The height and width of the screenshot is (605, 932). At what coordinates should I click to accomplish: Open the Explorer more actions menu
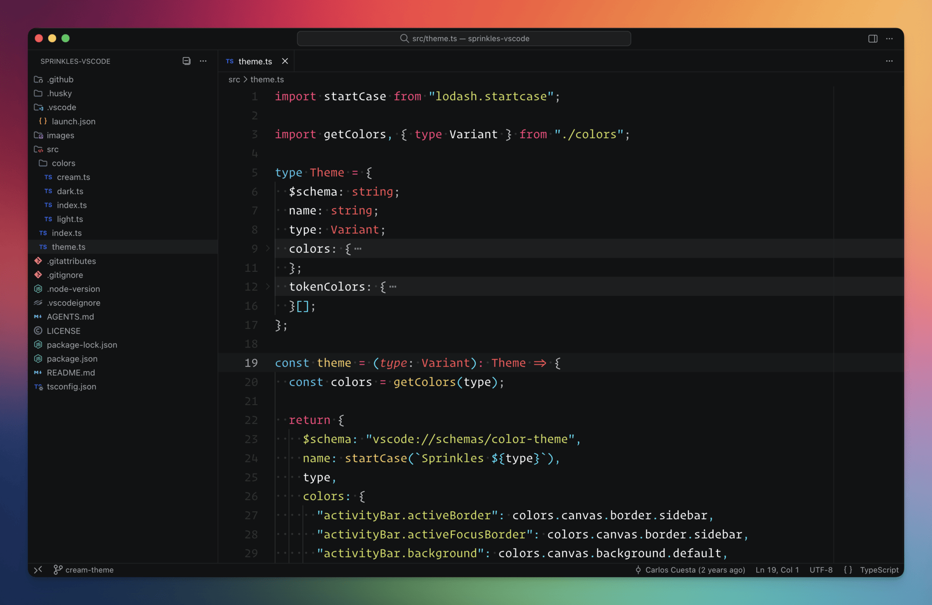(203, 61)
